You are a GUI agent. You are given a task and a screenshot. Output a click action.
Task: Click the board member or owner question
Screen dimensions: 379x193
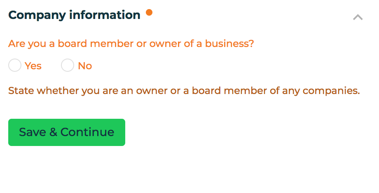click(x=131, y=44)
